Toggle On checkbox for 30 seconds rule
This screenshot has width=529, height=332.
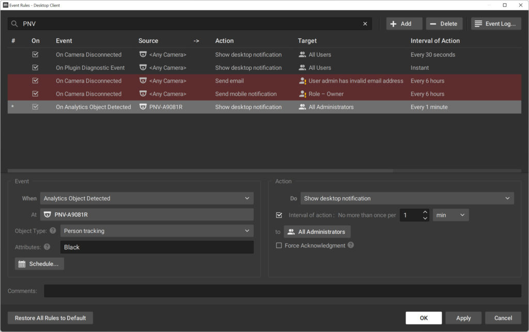(35, 54)
